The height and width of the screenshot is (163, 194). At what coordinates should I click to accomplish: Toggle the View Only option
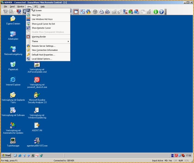[x=36, y=15]
